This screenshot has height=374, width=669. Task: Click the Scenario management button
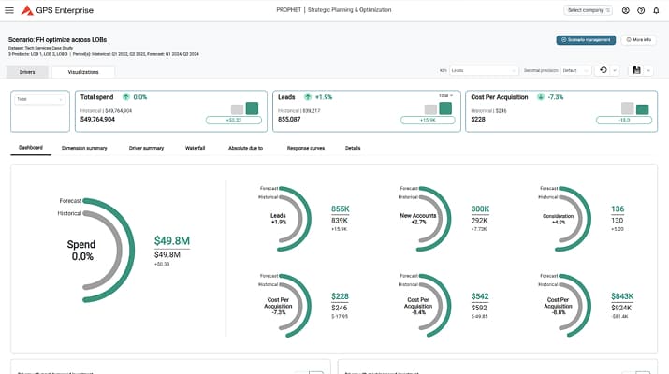pyautogui.click(x=586, y=40)
